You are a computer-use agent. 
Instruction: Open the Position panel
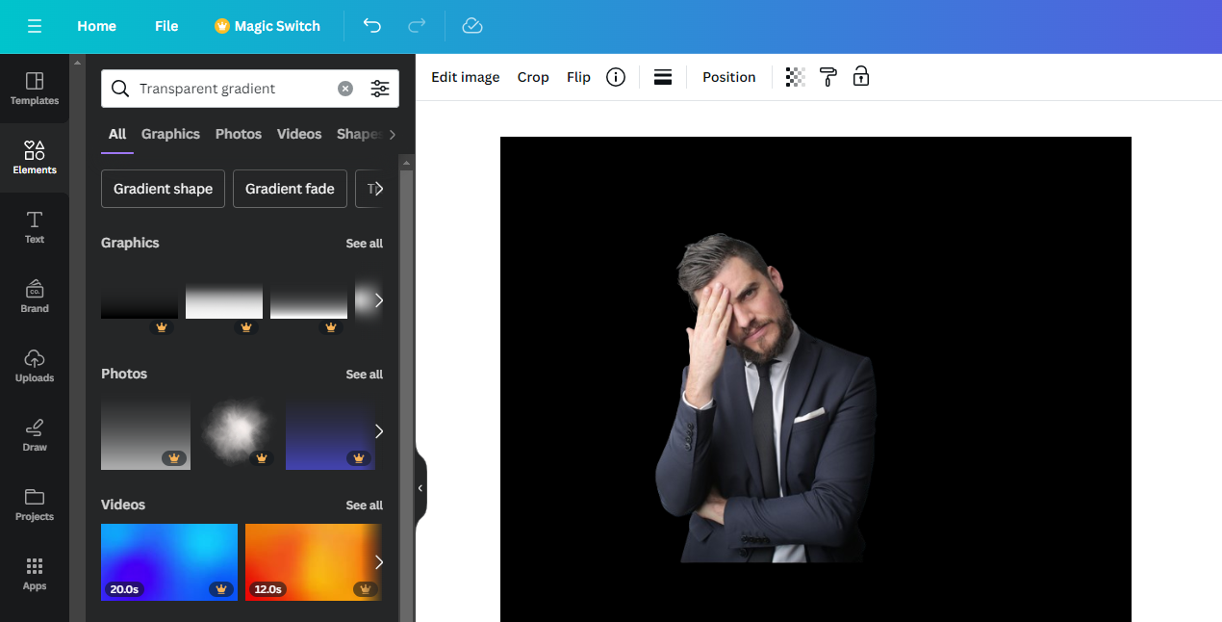tap(729, 77)
